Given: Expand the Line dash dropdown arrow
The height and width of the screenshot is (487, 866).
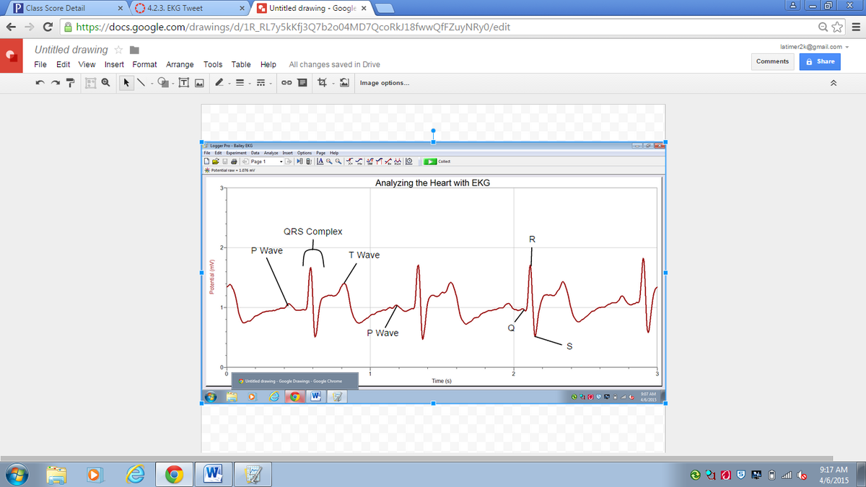Looking at the screenshot, I should coord(270,84).
